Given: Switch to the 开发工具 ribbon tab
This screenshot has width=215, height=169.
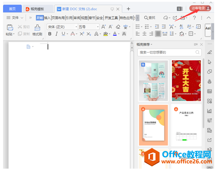Looking at the screenshot, I should (111, 18).
